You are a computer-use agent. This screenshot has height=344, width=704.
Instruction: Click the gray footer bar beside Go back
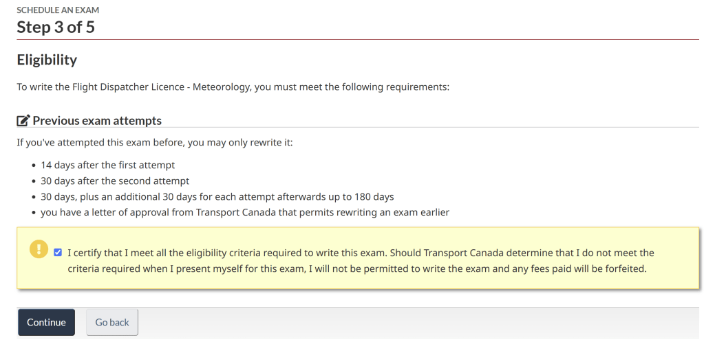(413, 322)
